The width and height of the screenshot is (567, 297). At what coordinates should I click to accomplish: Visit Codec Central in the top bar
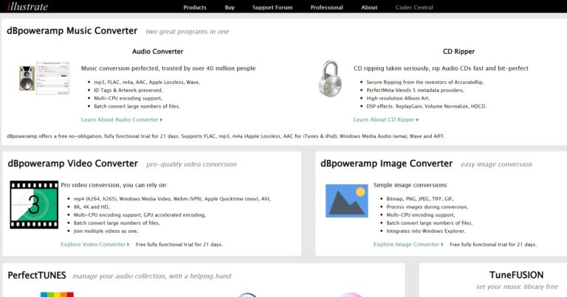413,7
